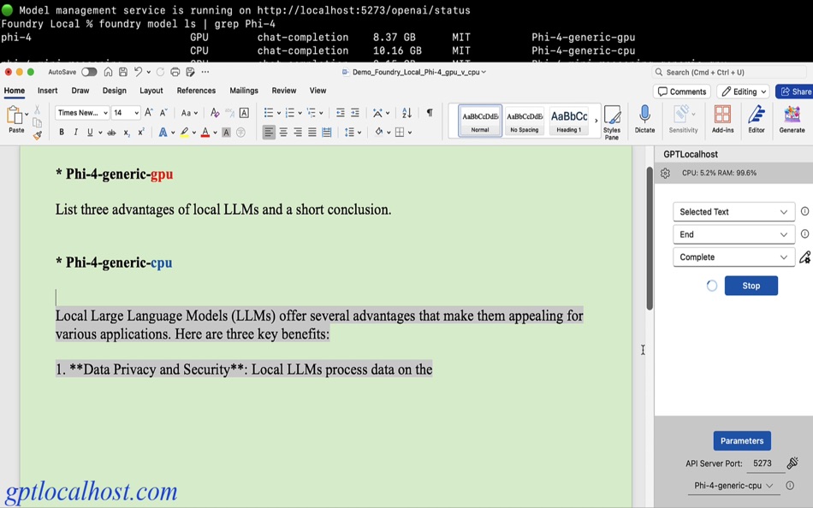This screenshot has height=508, width=813.
Task: Apply Underline formatting
Action: point(90,133)
